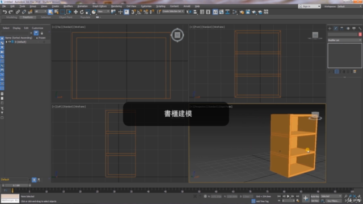Click the Key Filters button
The height and width of the screenshot is (204, 363).
334,201
